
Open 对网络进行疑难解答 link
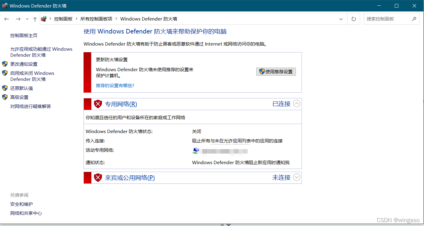[x=31, y=106]
